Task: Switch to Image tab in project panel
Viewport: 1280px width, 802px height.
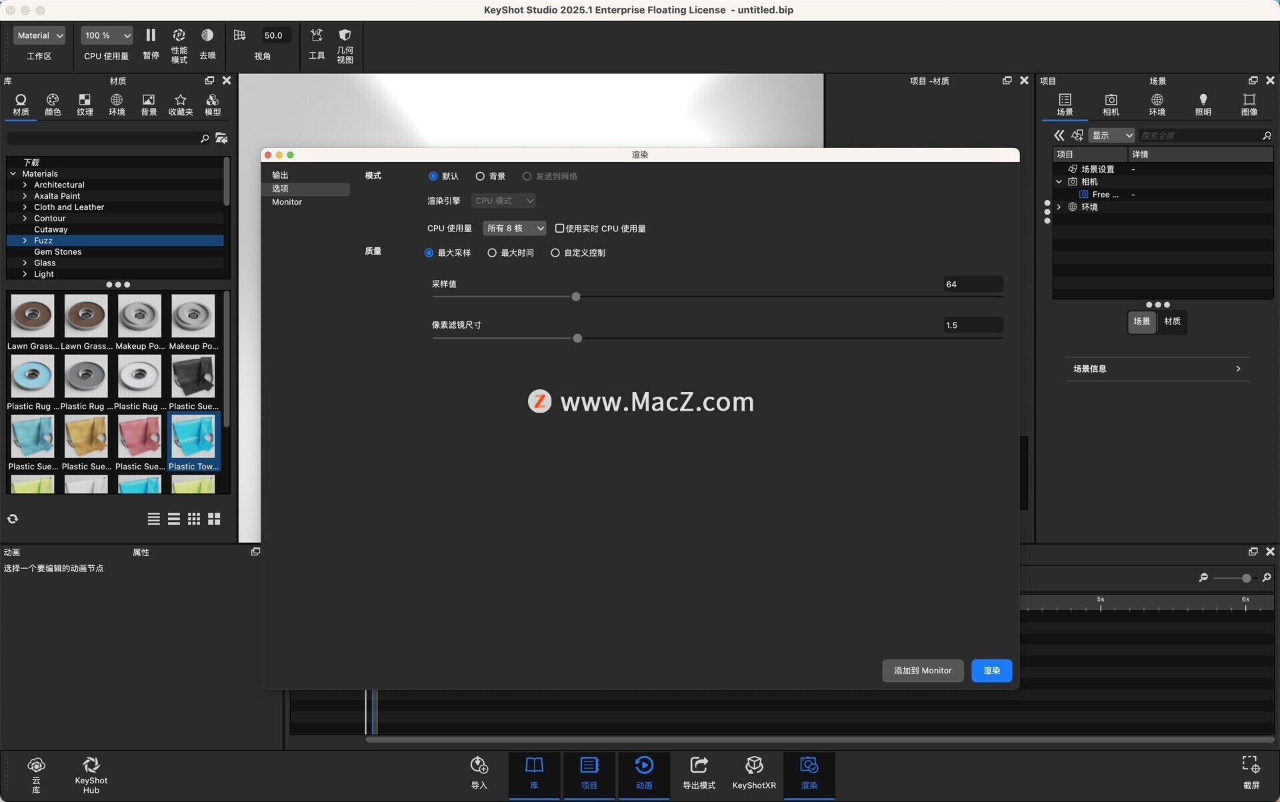Action: click(x=1249, y=105)
